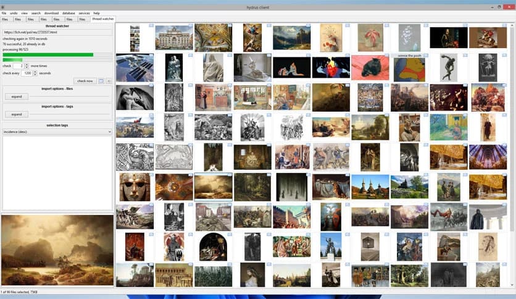The height and width of the screenshot is (299, 516).
Task: Click corner icon on Winnie the Pooh thumbnail
Action: 426,56
